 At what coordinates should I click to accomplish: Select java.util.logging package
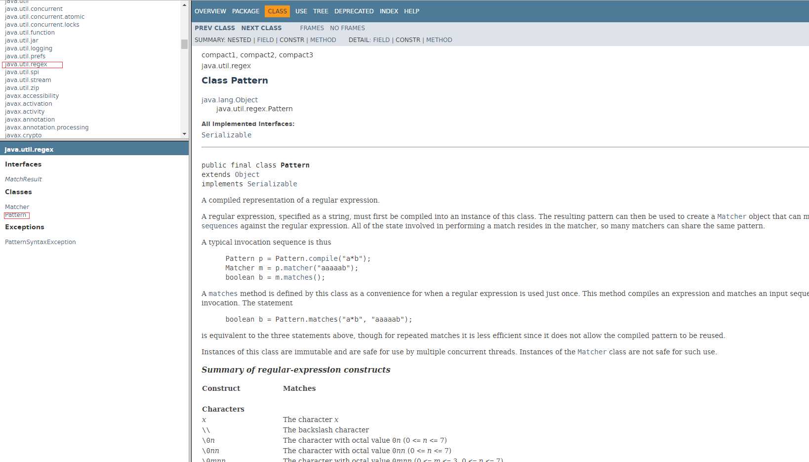[x=29, y=48]
